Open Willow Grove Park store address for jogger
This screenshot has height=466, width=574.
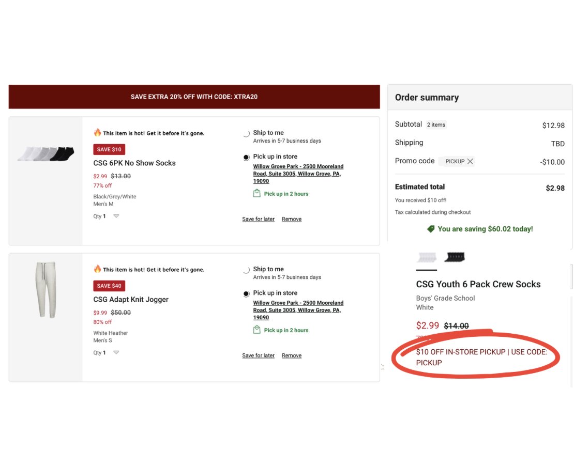tap(298, 310)
